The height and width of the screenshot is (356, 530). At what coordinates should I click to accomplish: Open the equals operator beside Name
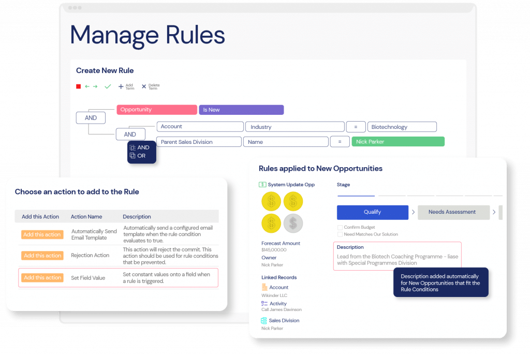click(340, 142)
